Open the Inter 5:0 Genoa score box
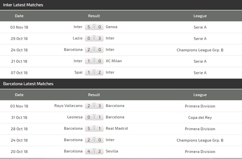This screenshot has width=242, height=159. 94,27
